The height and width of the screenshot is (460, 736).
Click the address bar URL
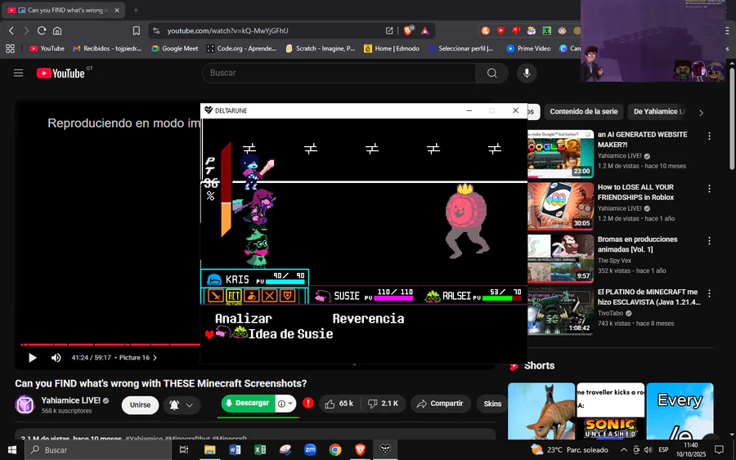(x=227, y=30)
